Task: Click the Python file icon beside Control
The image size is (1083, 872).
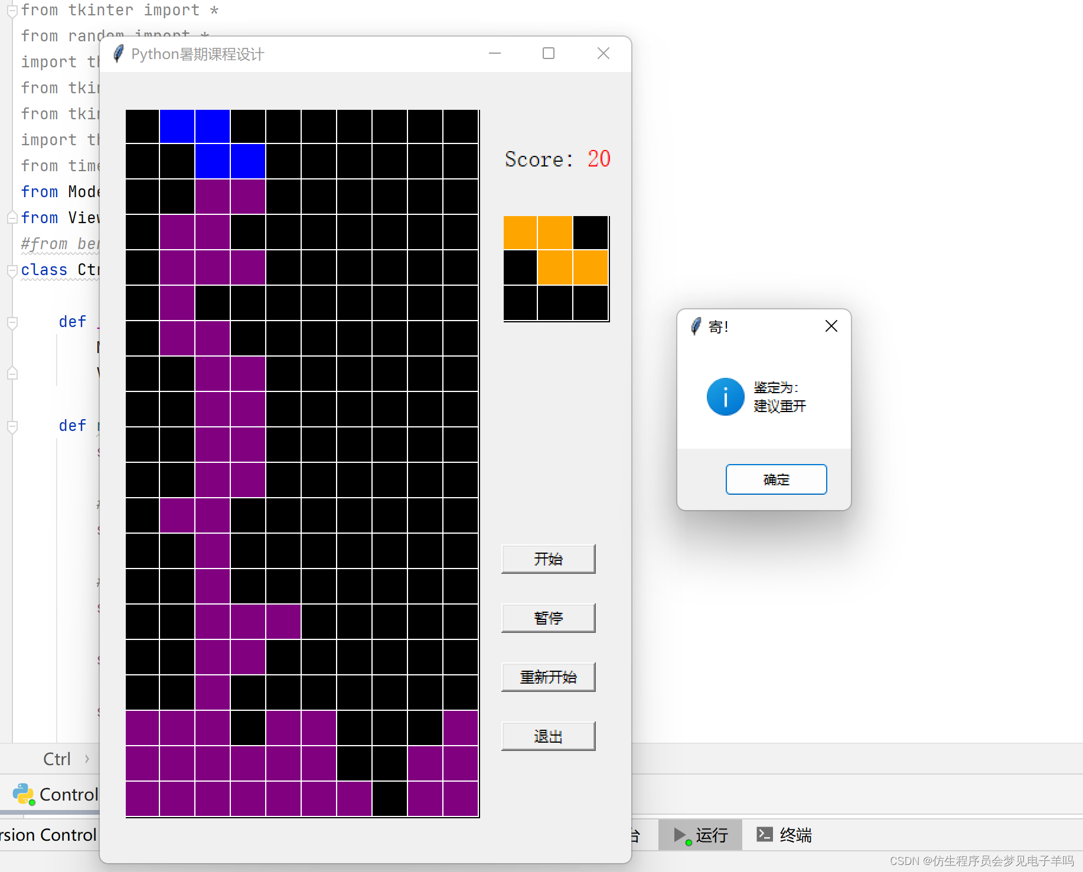Action: click(x=24, y=795)
